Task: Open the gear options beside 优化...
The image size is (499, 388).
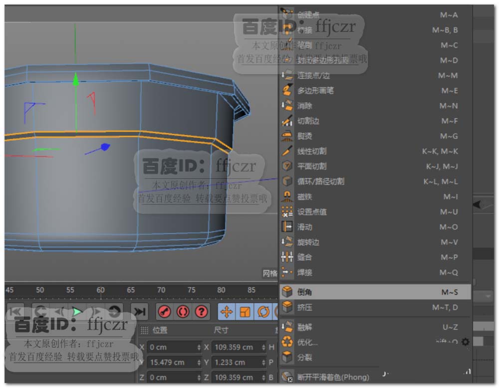Action: coord(465,342)
